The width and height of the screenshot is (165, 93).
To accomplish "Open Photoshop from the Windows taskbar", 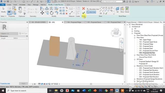I will coord(101,91).
